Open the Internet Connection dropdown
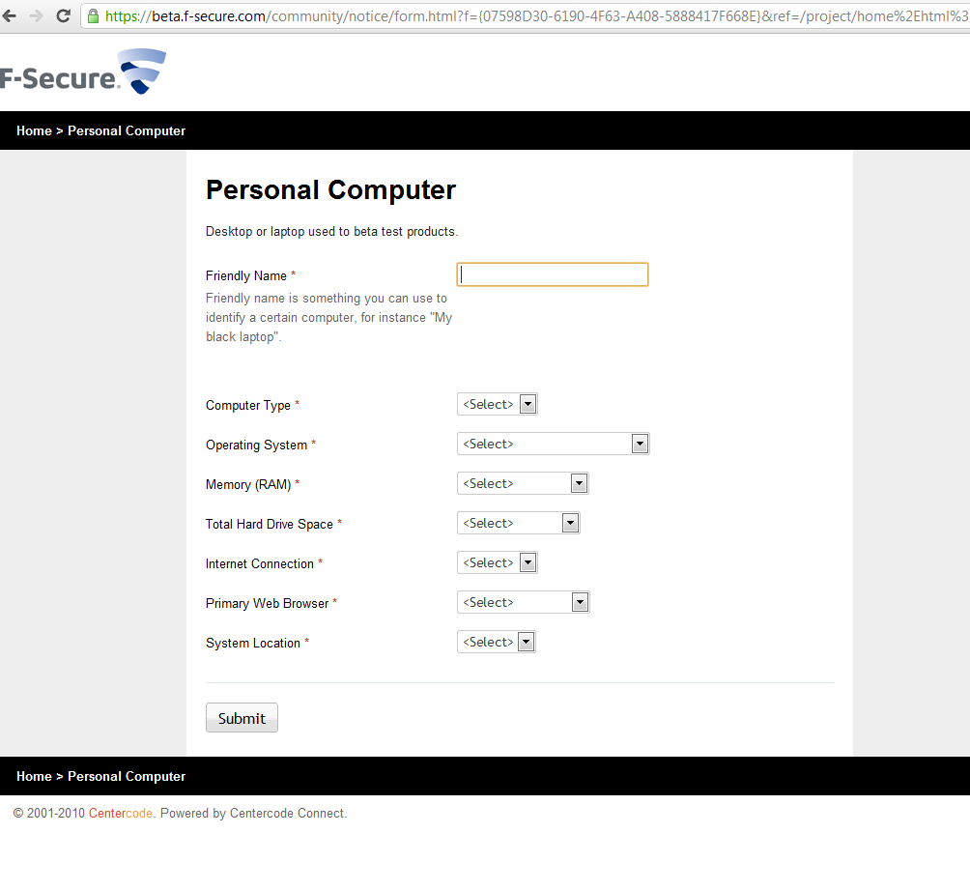 pos(498,562)
